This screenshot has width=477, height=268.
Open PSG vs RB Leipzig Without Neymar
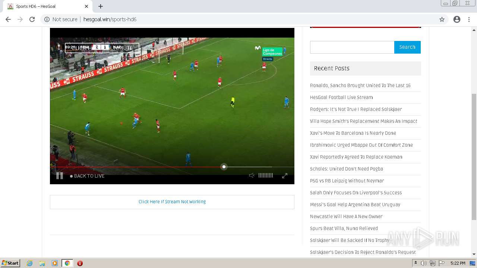point(347,181)
